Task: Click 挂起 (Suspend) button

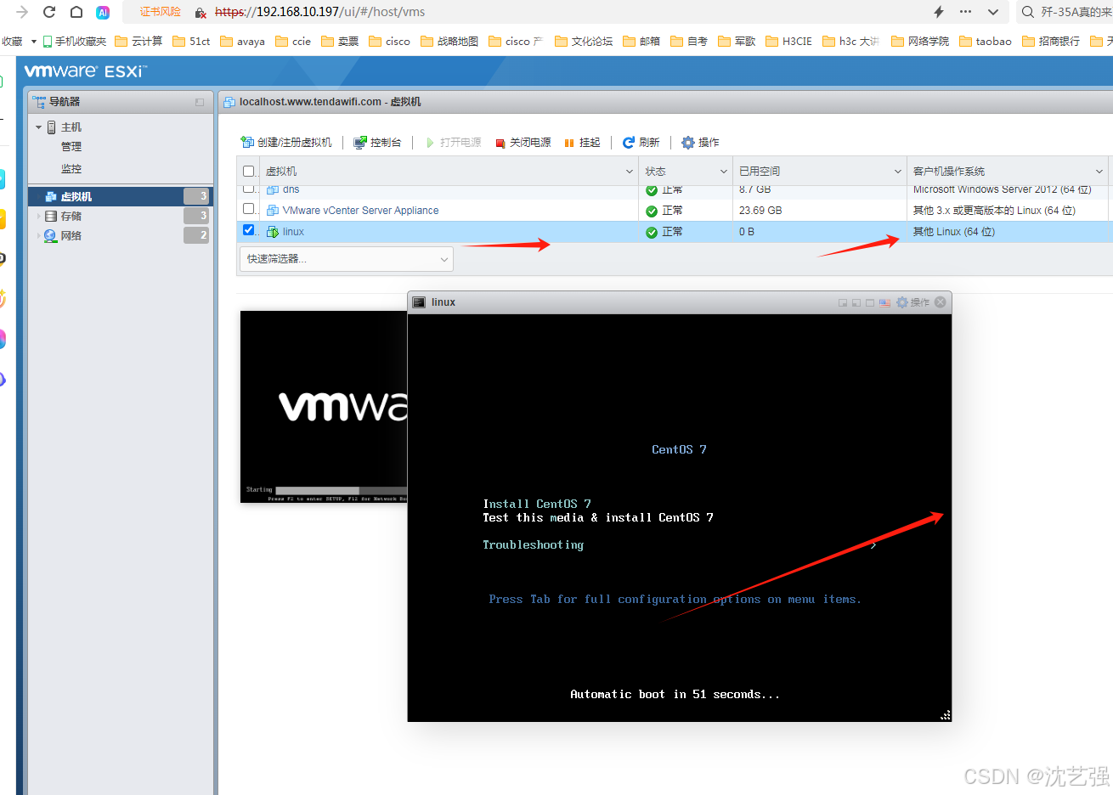Action: coord(583,142)
